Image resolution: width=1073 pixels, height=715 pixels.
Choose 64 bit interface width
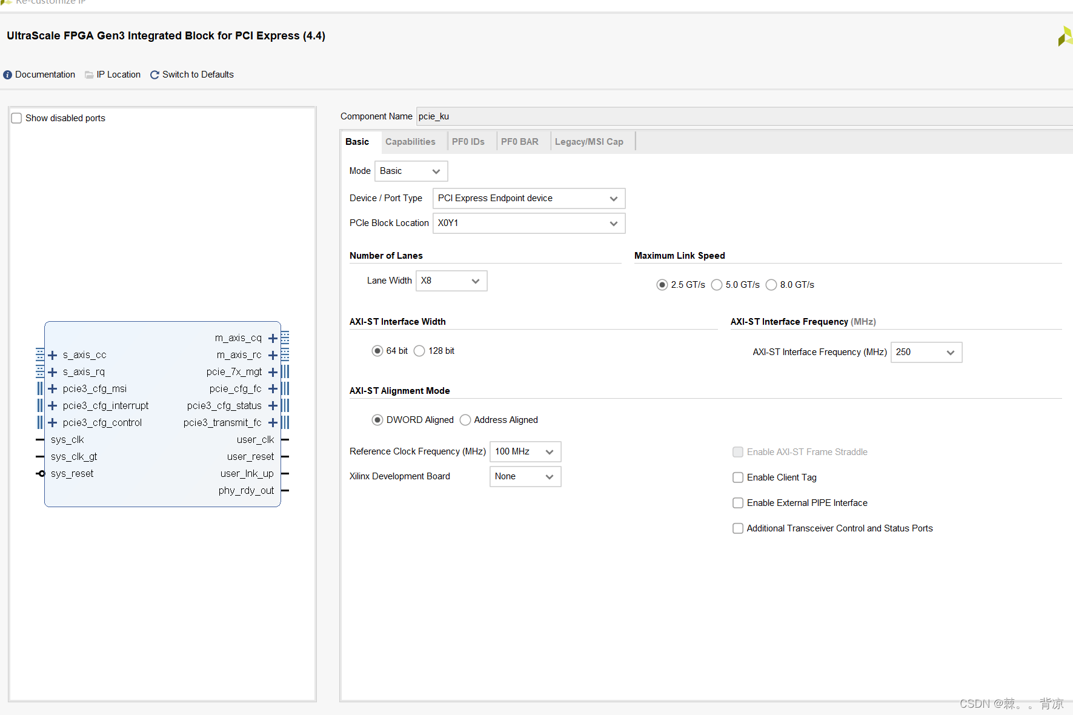click(x=377, y=351)
